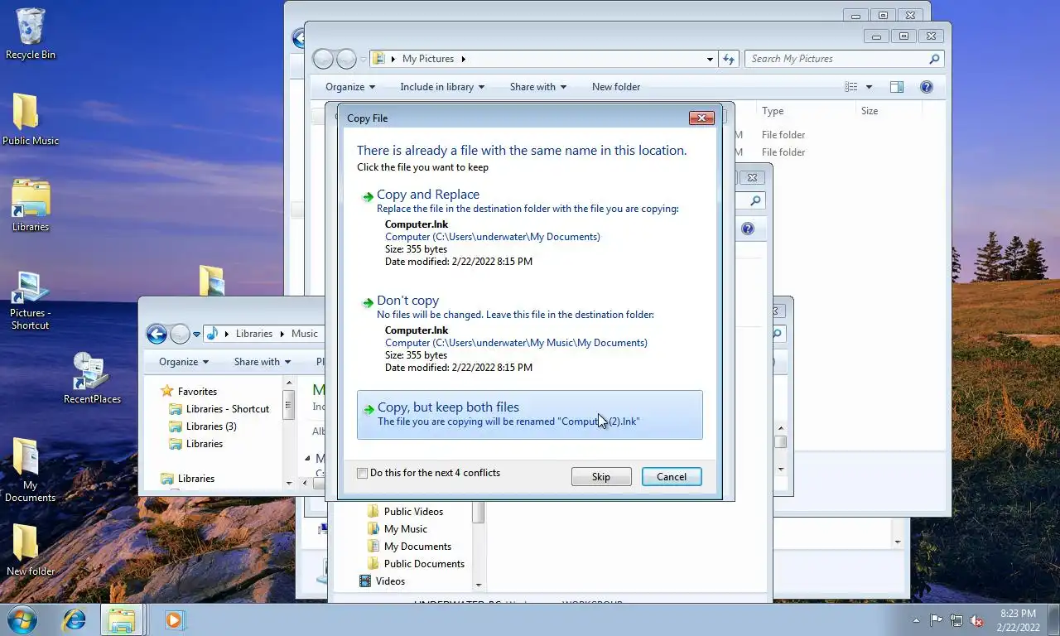1060x636 pixels.
Task: Expand My Pictures address bar history dropdown
Action: [x=710, y=59]
